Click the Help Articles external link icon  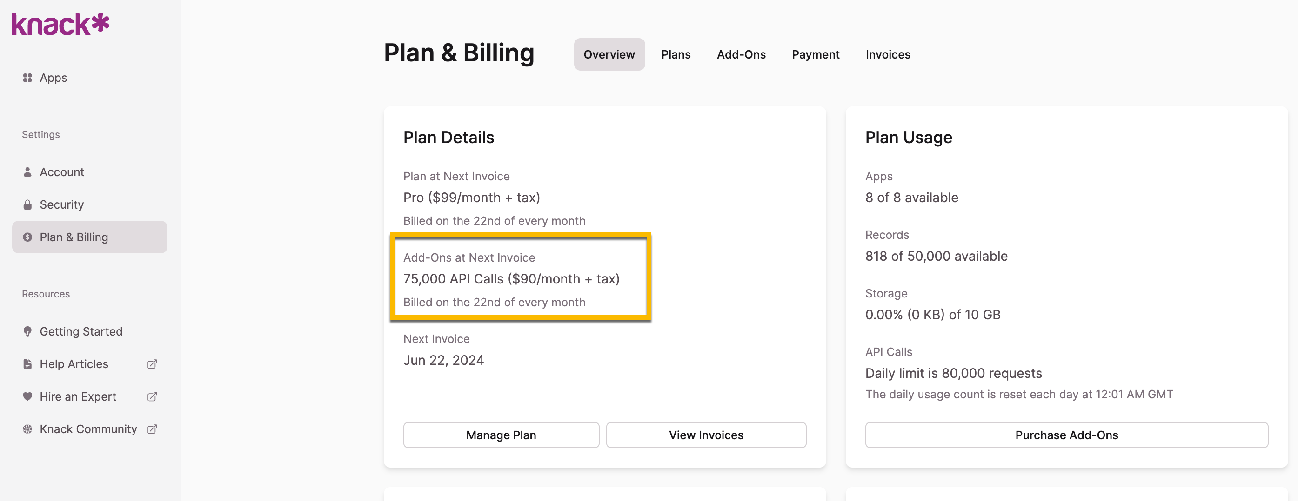[x=152, y=364]
